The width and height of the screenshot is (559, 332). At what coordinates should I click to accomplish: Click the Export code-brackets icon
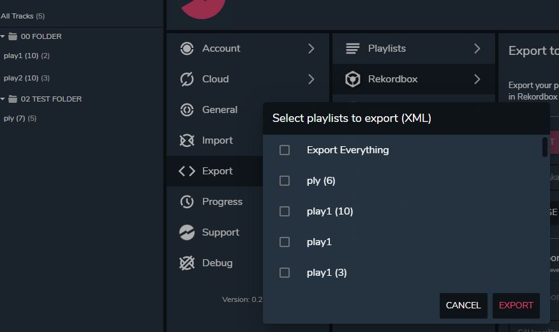tap(187, 171)
